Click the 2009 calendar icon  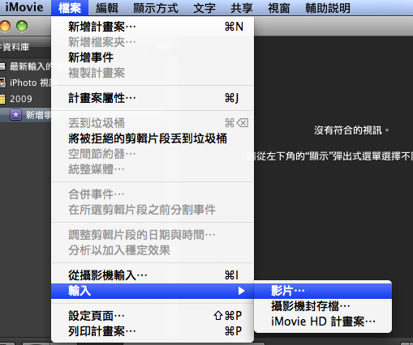[2, 99]
